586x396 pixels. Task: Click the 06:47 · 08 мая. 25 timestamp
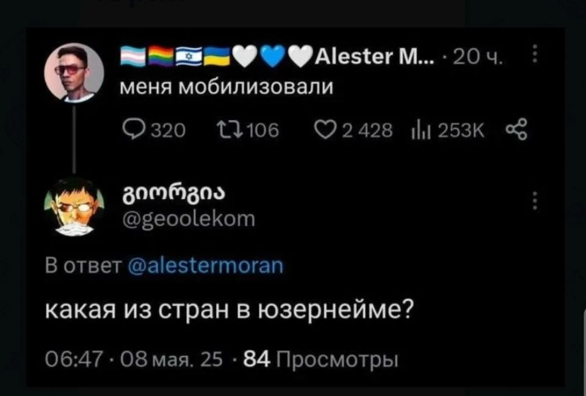coord(134,360)
